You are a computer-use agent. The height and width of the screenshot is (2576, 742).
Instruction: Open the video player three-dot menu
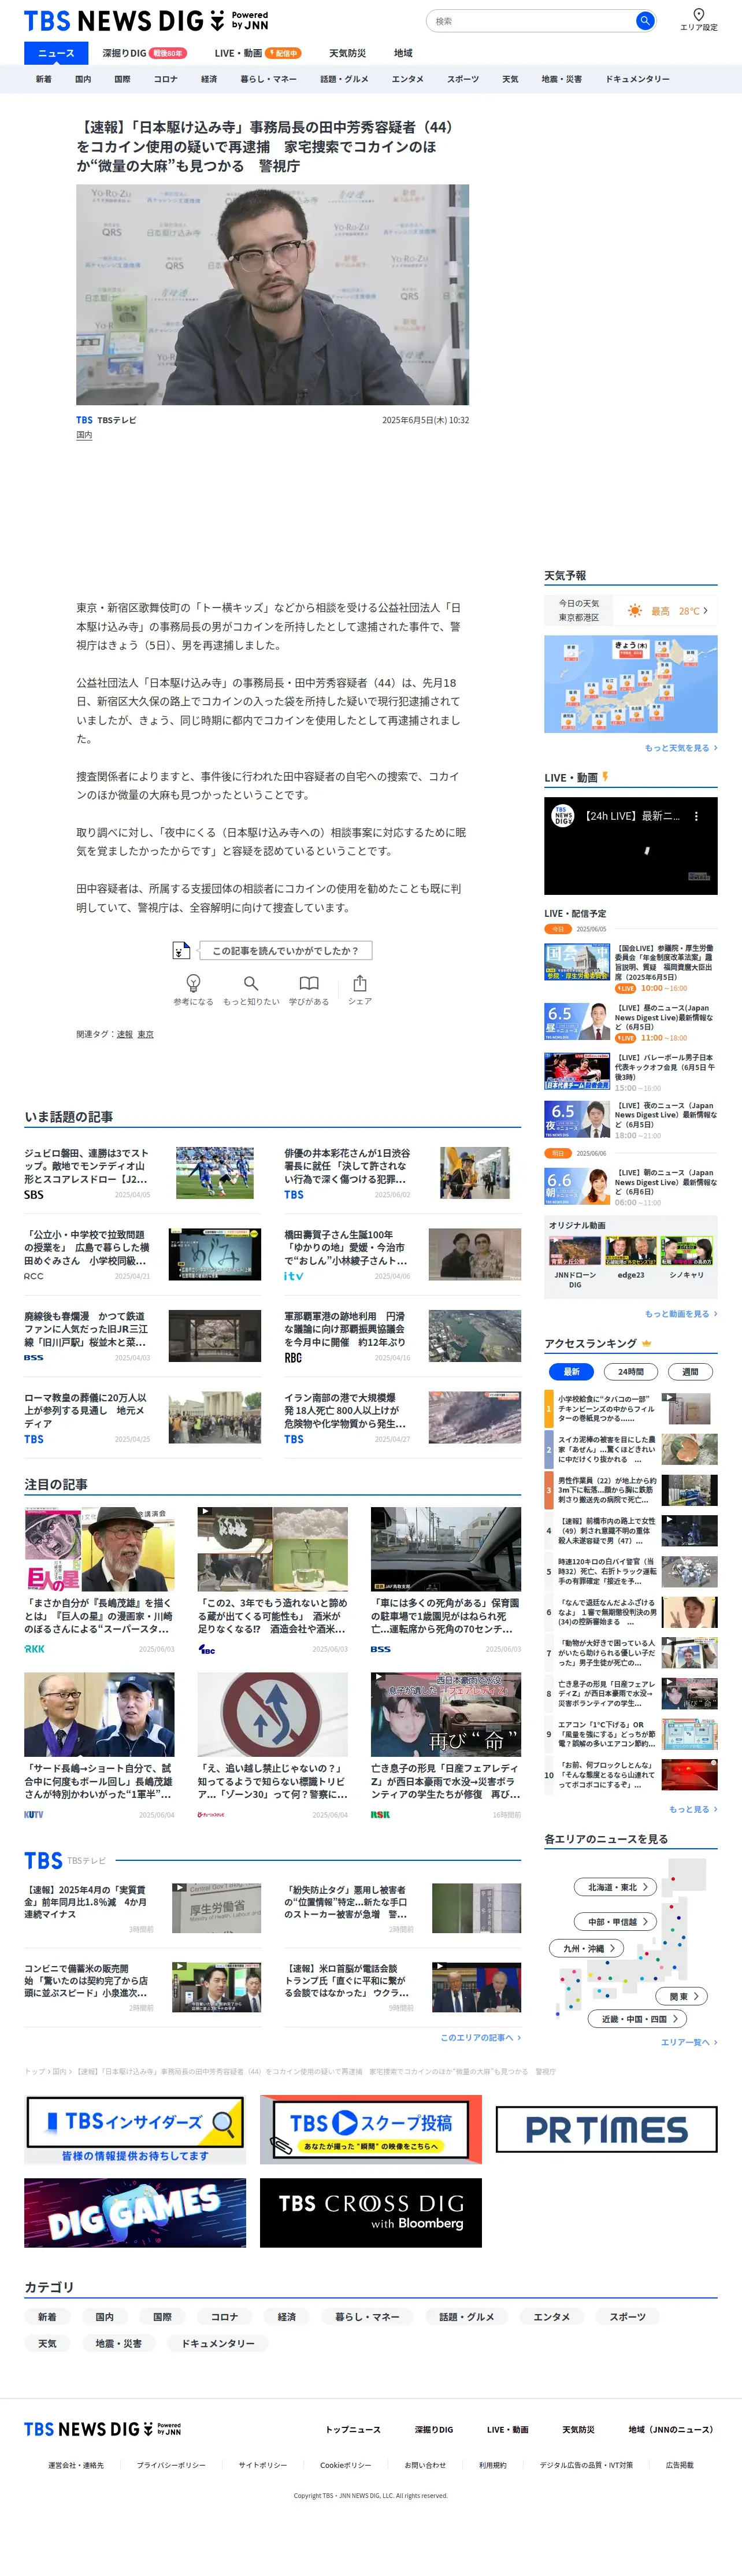[x=696, y=816]
